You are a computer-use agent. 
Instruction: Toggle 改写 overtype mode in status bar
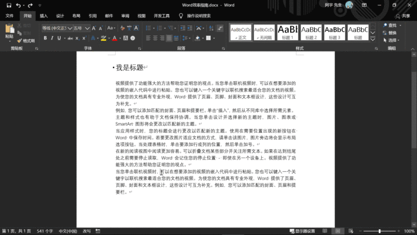pos(87,231)
